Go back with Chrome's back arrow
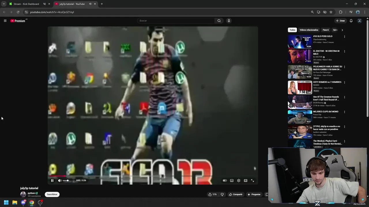Screen dimensions: 369x207 coord(4,12)
